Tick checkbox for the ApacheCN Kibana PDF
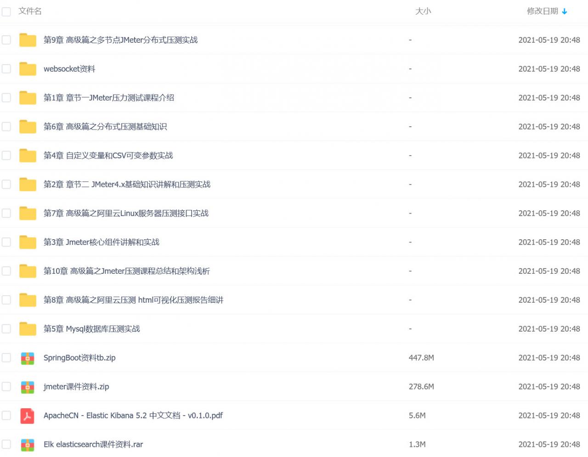 pyautogui.click(x=6, y=416)
